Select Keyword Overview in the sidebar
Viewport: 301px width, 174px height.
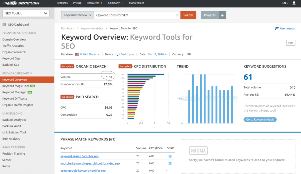(x=27, y=79)
